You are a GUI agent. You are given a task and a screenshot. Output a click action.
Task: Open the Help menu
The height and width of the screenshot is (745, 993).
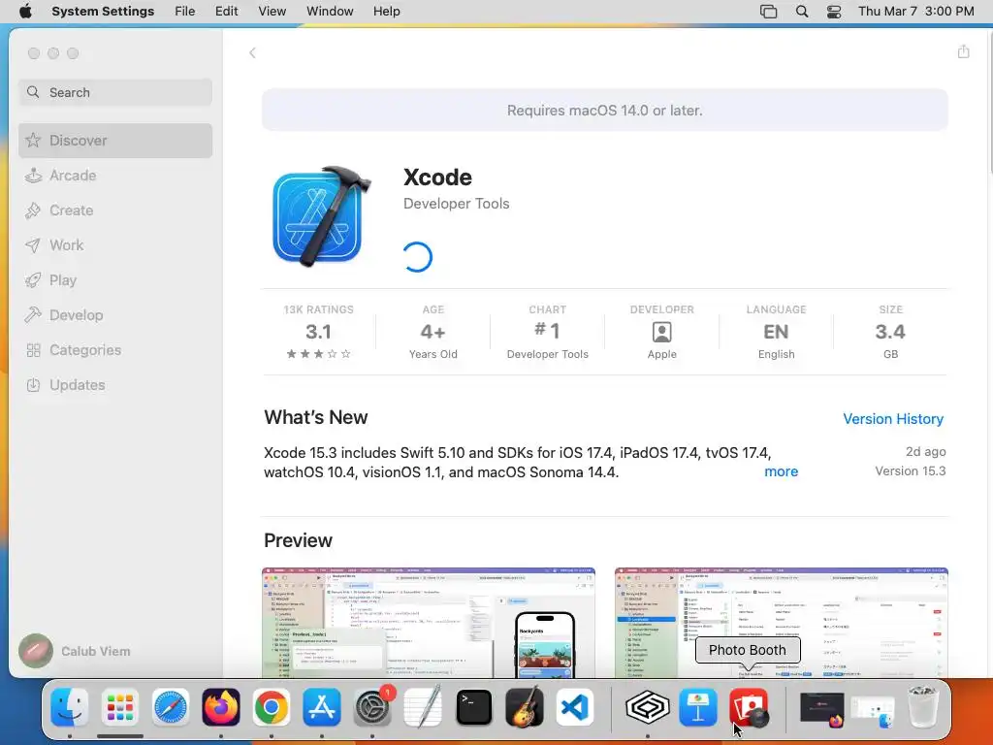(x=386, y=12)
